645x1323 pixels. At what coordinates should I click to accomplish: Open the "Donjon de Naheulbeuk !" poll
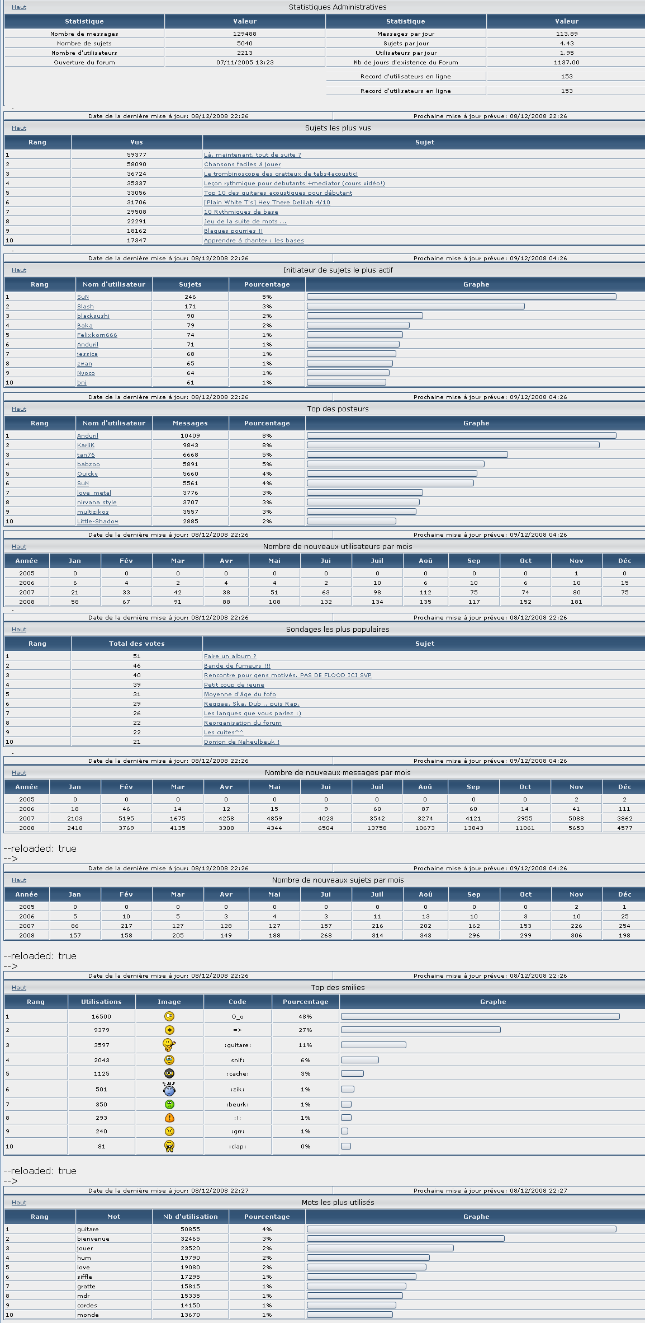[241, 742]
